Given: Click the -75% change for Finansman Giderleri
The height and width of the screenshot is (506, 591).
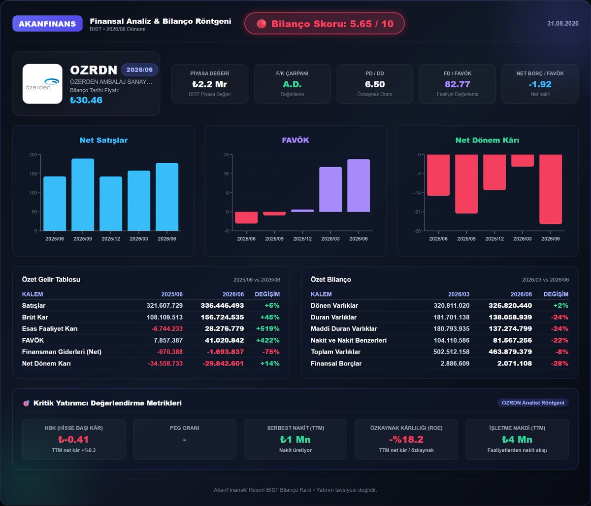Looking at the screenshot, I should pyautogui.click(x=270, y=352).
